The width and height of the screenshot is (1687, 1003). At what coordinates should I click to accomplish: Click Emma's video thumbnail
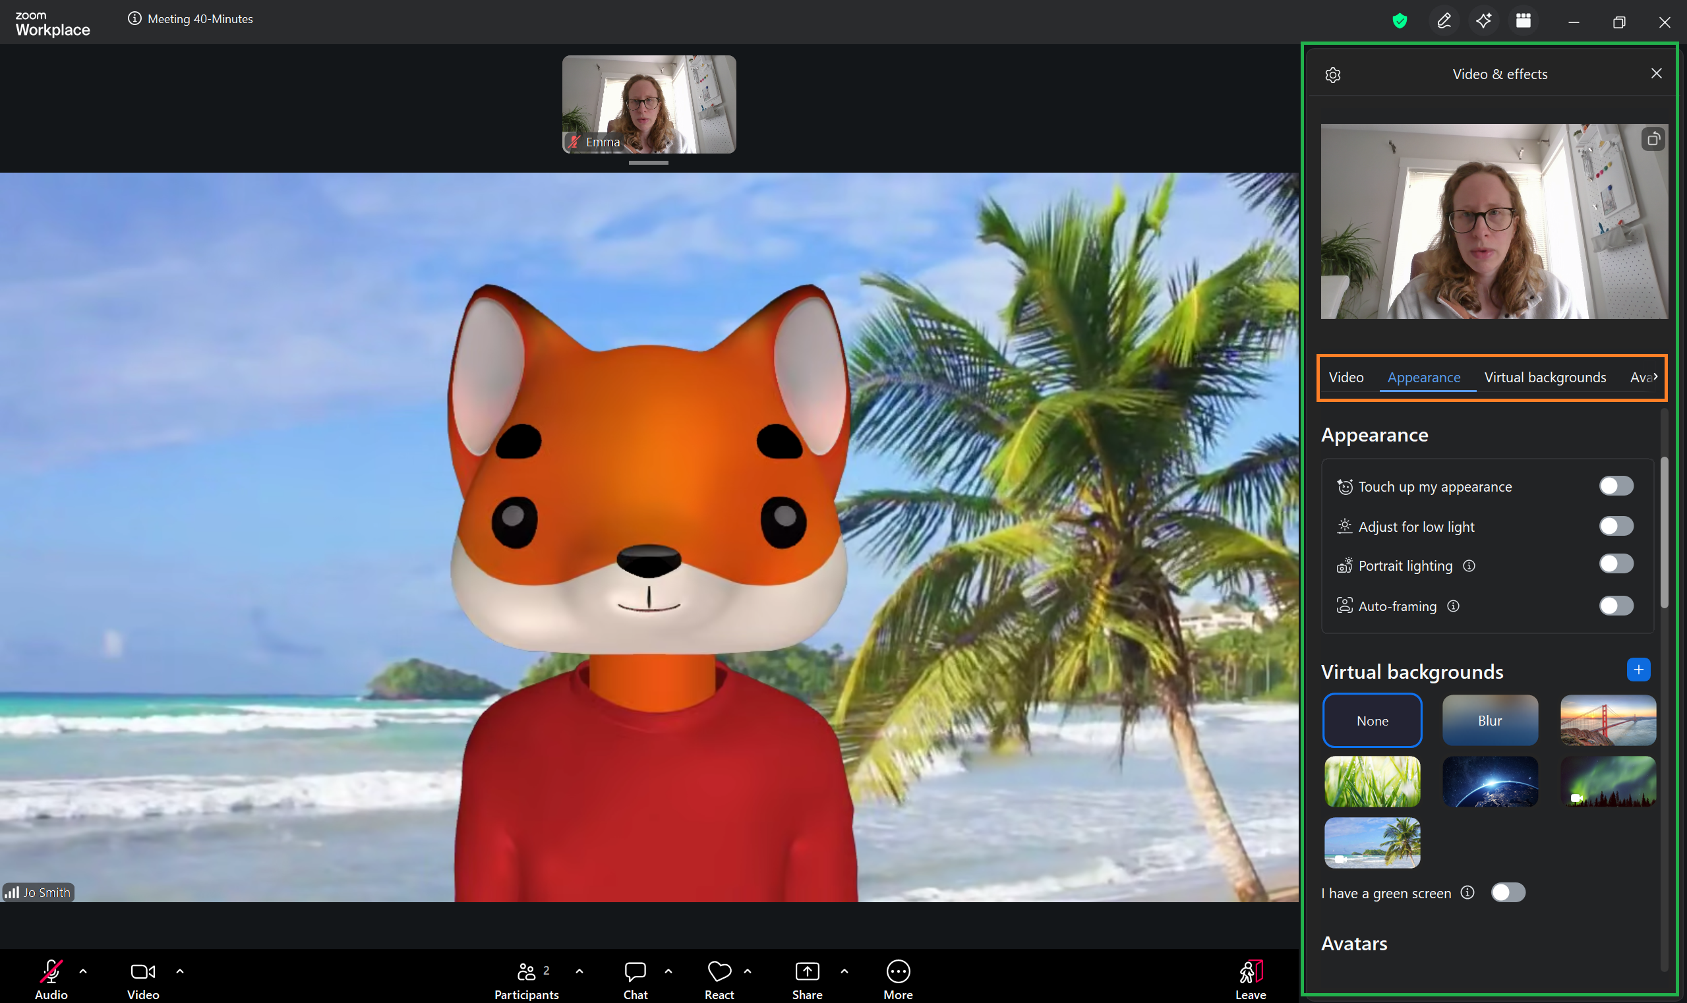pyautogui.click(x=649, y=104)
